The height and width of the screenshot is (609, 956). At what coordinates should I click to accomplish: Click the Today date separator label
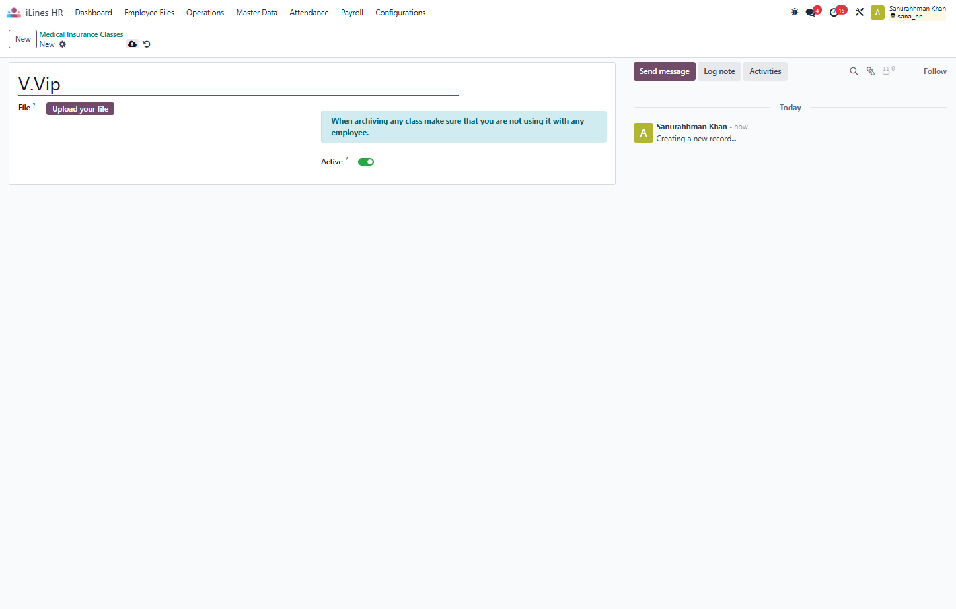(x=790, y=108)
